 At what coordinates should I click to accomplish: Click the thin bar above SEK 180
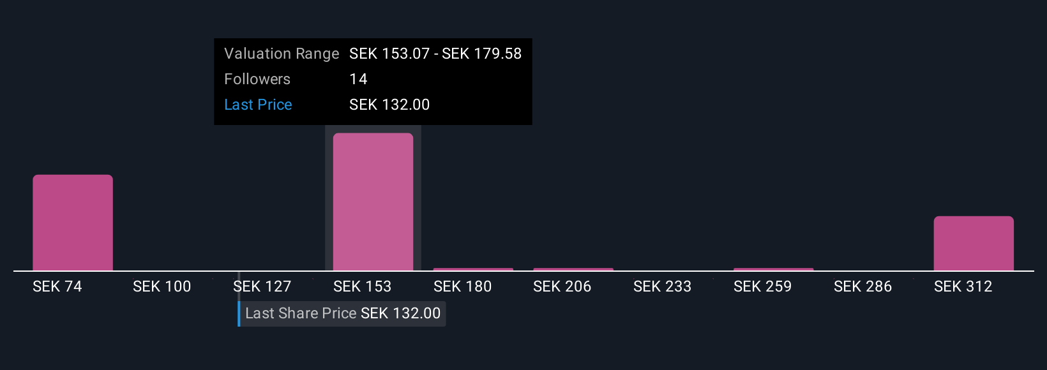473,269
